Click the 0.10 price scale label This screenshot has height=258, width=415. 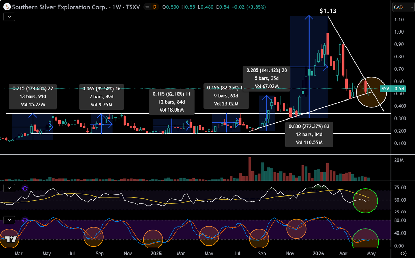[399, 143]
